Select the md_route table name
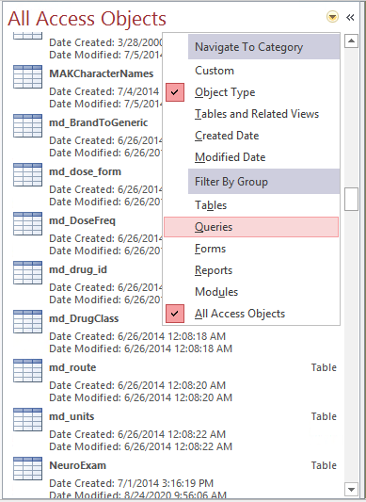This screenshot has width=366, height=502. click(x=72, y=367)
